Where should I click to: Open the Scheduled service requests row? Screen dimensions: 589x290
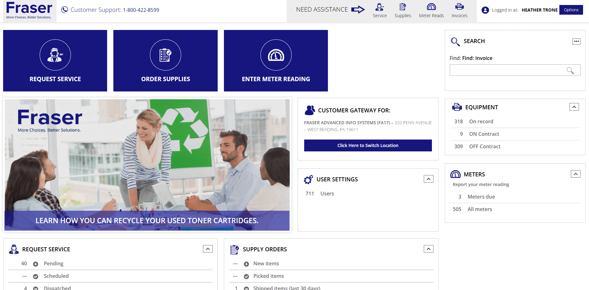[110, 276]
